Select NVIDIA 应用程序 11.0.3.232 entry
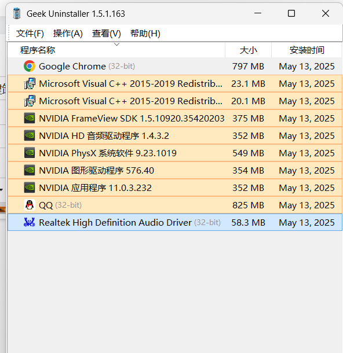 pos(96,187)
